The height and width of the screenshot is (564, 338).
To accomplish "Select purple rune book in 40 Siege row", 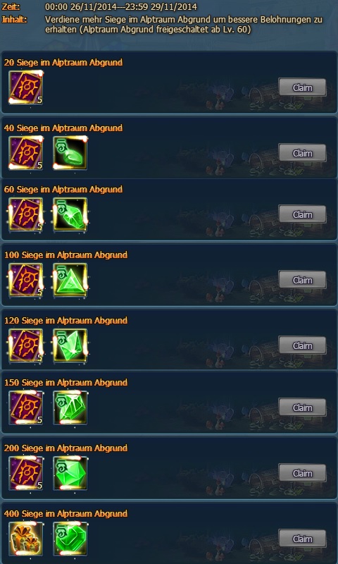I will coord(26,153).
